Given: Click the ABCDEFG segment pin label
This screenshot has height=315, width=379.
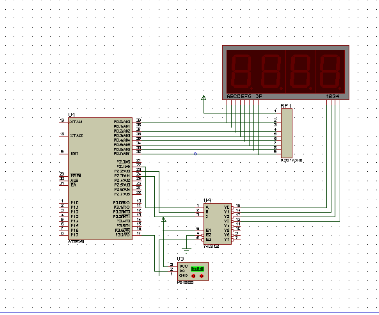Looking at the screenshot, I should [239, 96].
